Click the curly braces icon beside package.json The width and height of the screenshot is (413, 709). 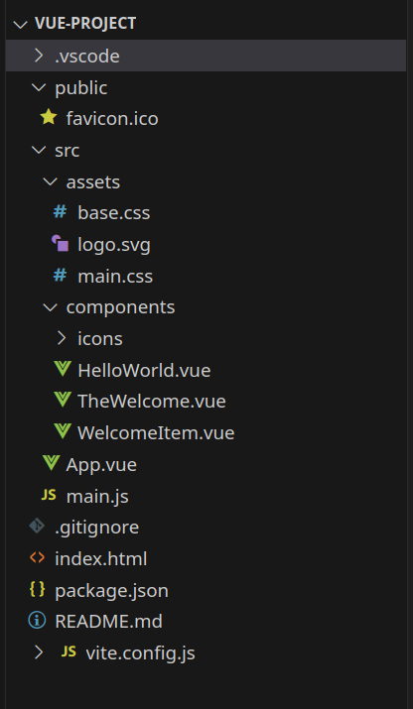37,589
